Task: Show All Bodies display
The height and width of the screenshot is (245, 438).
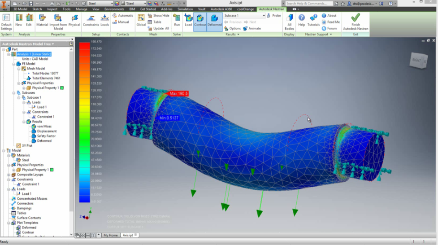Action: tap(290, 22)
